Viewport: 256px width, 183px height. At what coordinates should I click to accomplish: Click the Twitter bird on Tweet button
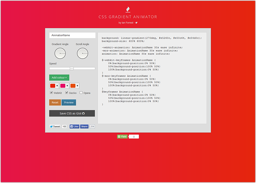pos(51,126)
